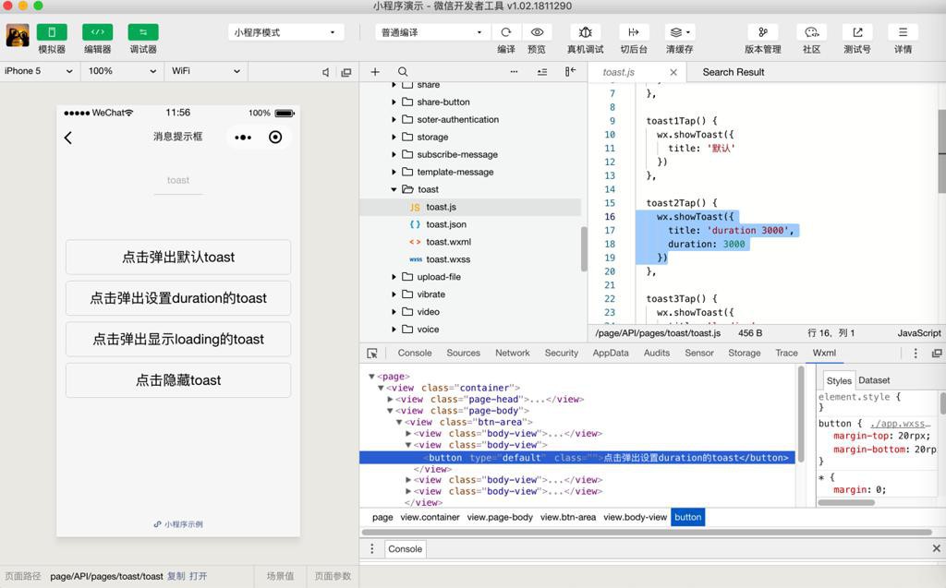Open project details (详情) icon
The width and height of the screenshot is (946, 588).
point(904,32)
